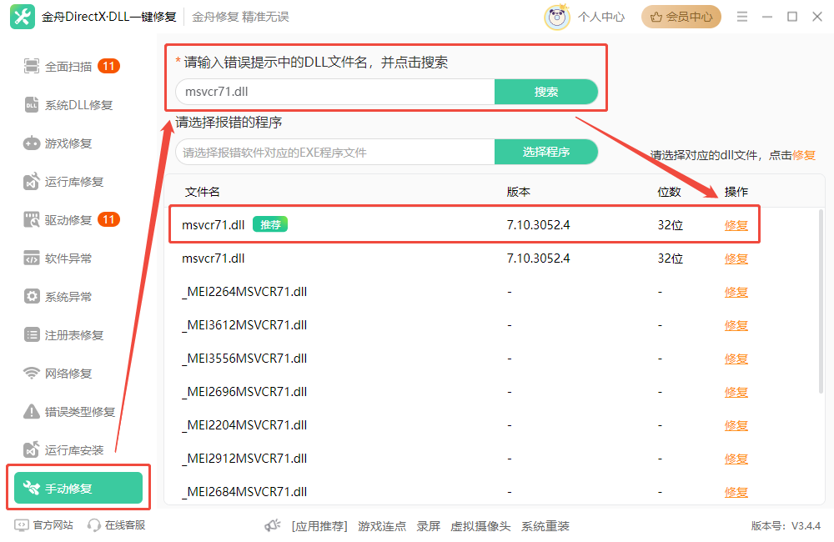Click the manual repair (手动修复) wrench icon
Screen dimensions: 834x542
click(x=32, y=488)
